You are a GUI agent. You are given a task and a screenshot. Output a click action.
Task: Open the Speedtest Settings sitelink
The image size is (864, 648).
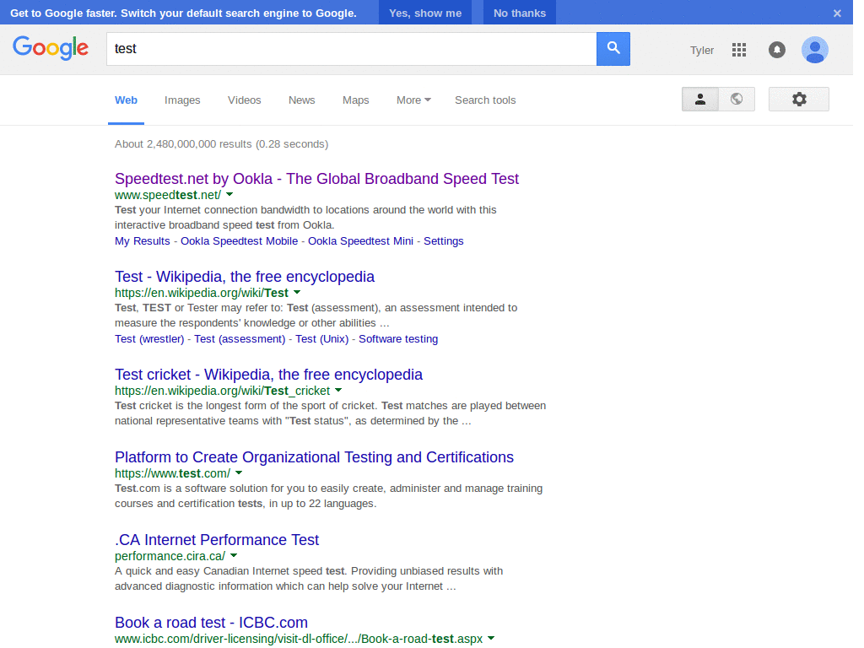(x=444, y=240)
